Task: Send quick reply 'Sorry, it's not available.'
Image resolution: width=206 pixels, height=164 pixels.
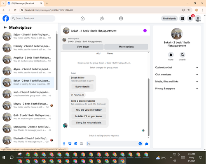Action: point(89,123)
